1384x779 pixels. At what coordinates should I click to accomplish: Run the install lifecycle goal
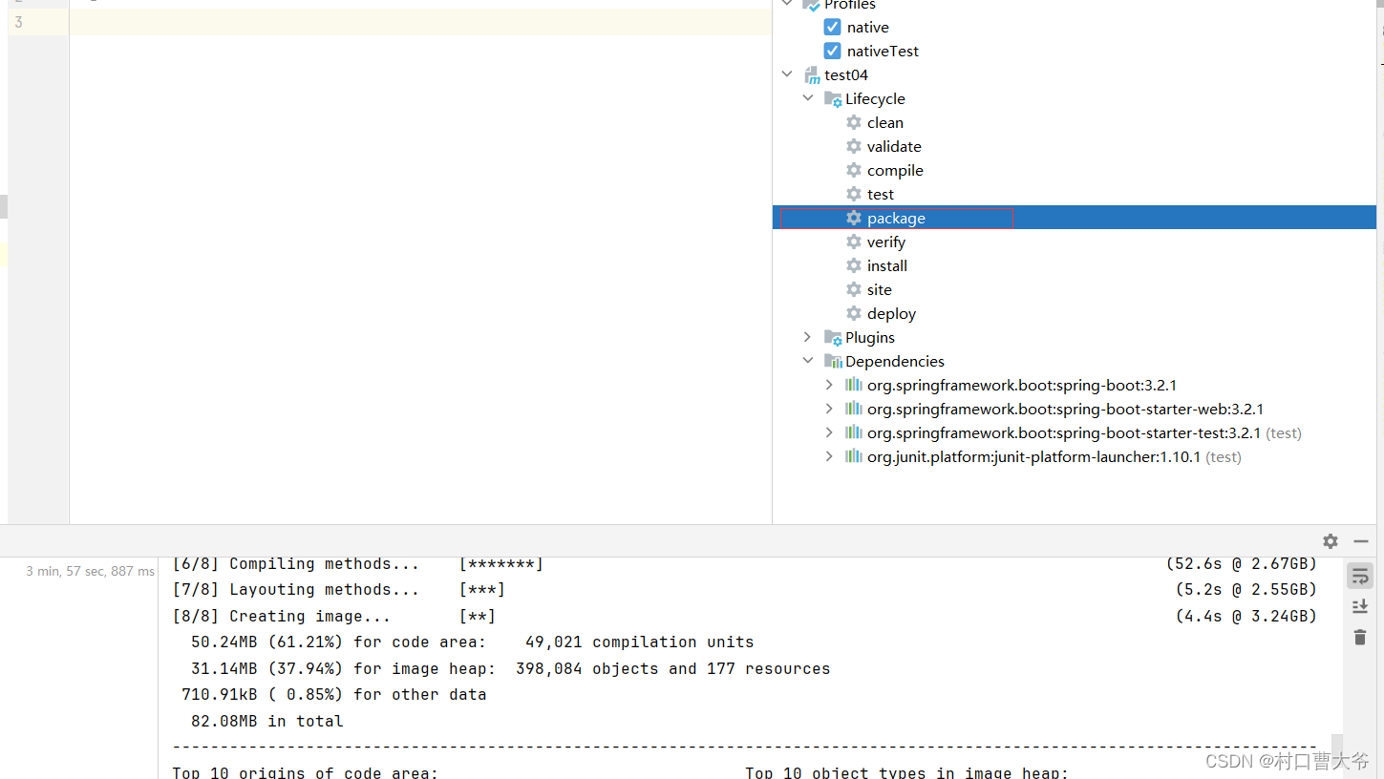(x=887, y=265)
